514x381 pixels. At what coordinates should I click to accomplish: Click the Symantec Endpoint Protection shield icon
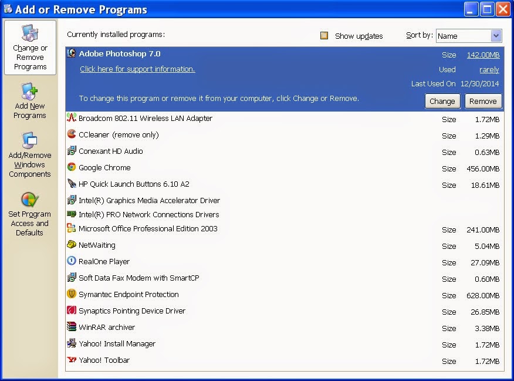click(72, 294)
